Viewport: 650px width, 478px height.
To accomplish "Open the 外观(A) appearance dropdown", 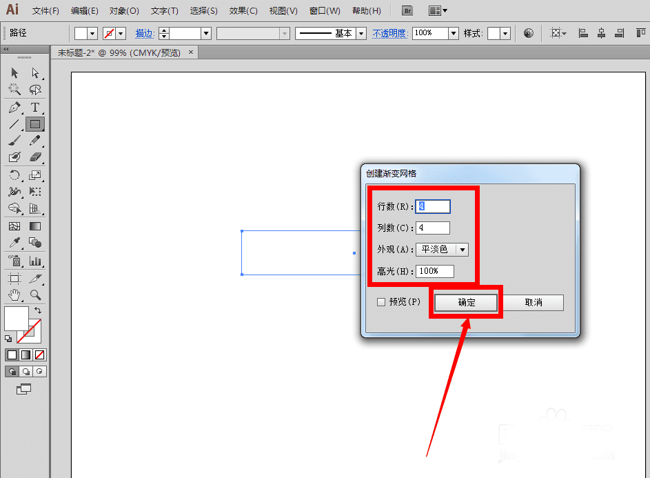I will [x=442, y=250].
